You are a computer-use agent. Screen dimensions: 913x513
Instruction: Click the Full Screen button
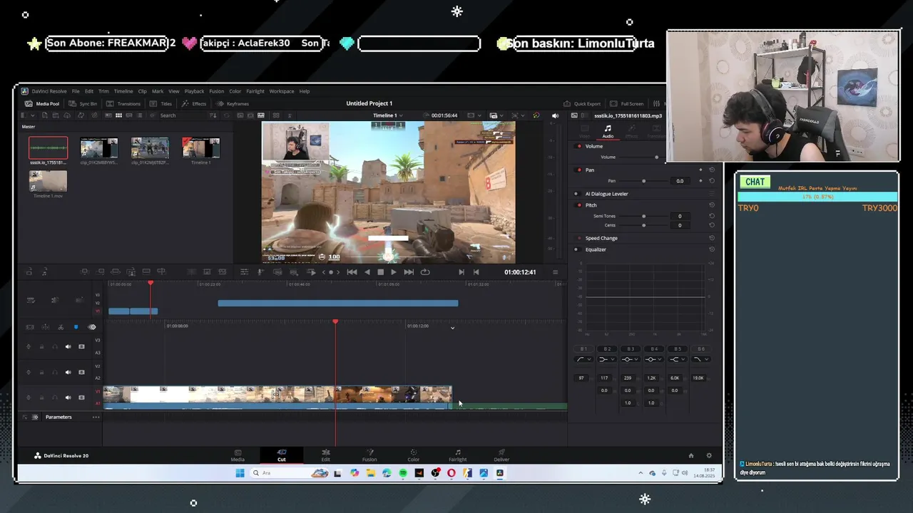(627, 103)
